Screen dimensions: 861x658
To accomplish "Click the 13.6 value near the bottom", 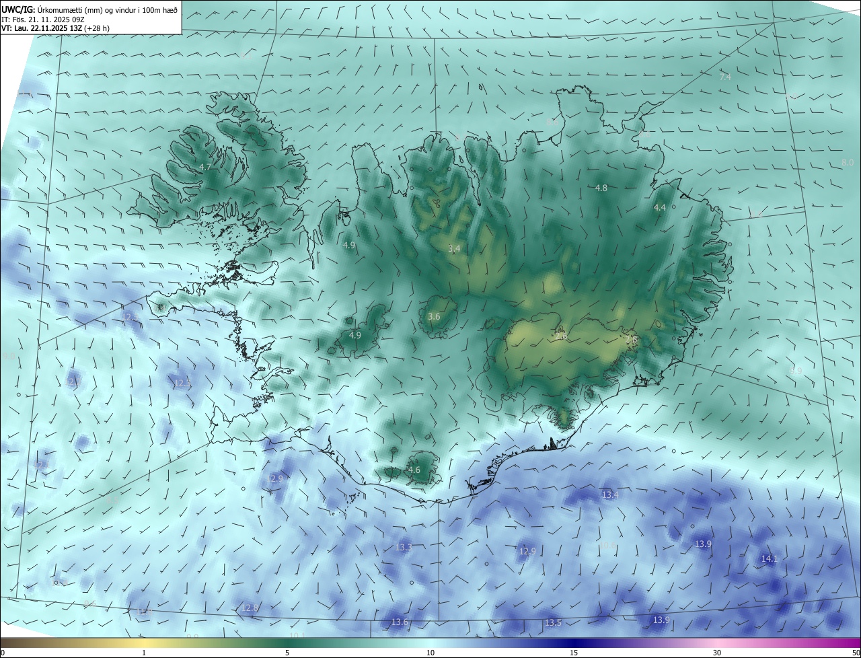I will (x=400, y=623).
